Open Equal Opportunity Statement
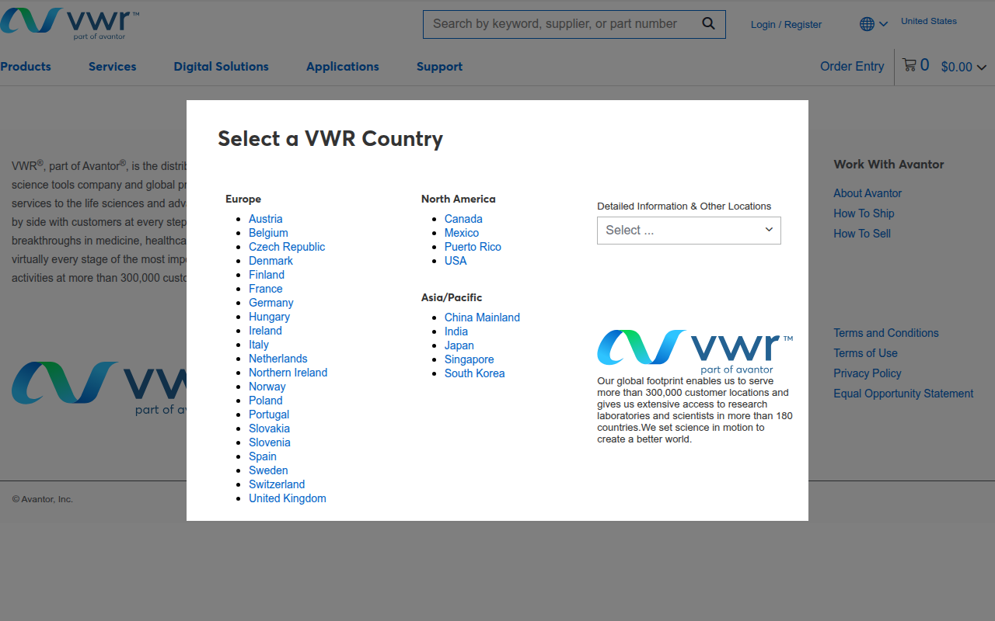995x621 pixels. (903, 394)
